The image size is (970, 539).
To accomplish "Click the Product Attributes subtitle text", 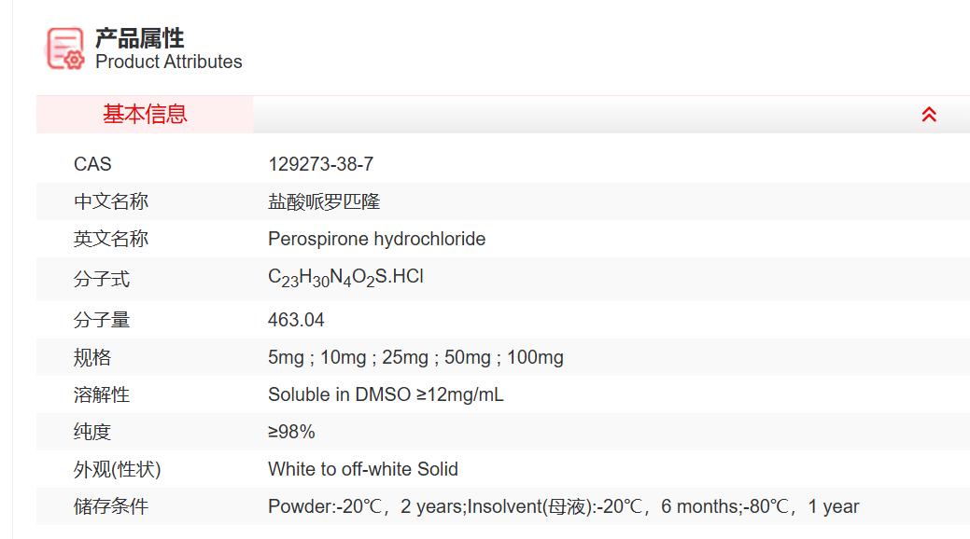I will click(169, 62).
